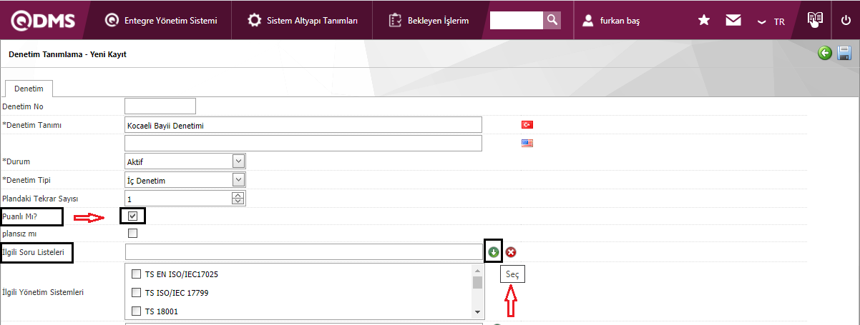Image resolution: width=860 pixels, height=325 pixels.
Task: Click the power logout icon
Action: [x=846, y=21]
